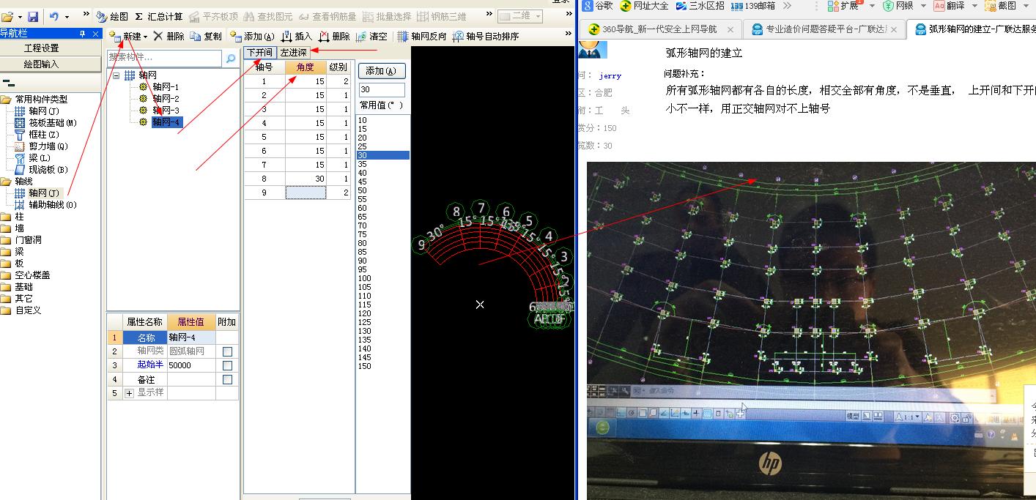
Task: Toggle 附加 checkbox for 轴网类 row
Action: 227,351
